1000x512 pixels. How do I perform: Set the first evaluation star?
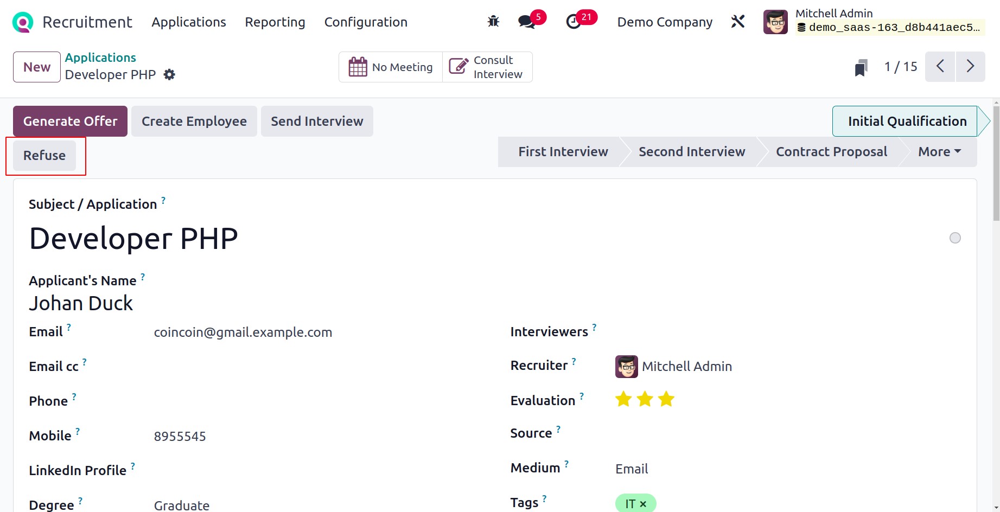623,400
